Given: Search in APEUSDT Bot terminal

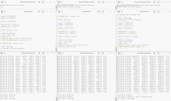Looking at the screenshot, I should 39,11.
